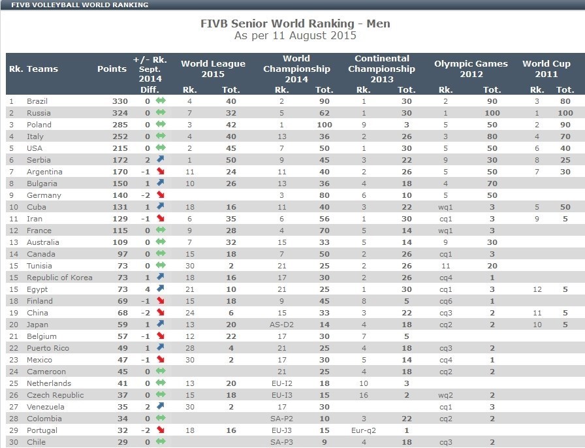Click the World League 2015 column header
Viewport: 585px width, 448px height.
213,69
